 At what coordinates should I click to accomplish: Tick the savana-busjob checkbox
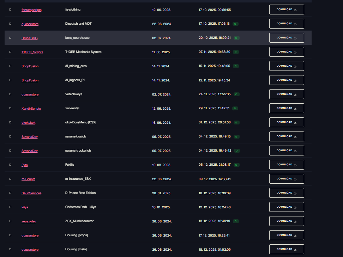coord(10,136)
